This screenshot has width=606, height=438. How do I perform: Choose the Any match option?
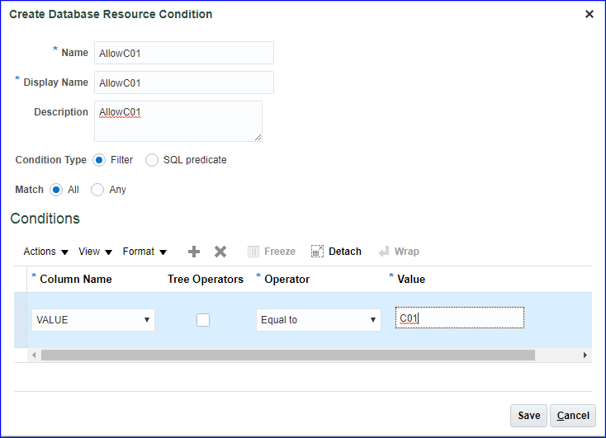coord(97,190)
